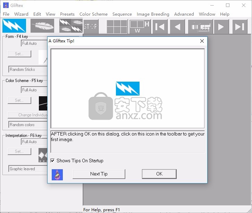
Task: Click the W/H size toolbar icon
Action: tap(140, 26)
